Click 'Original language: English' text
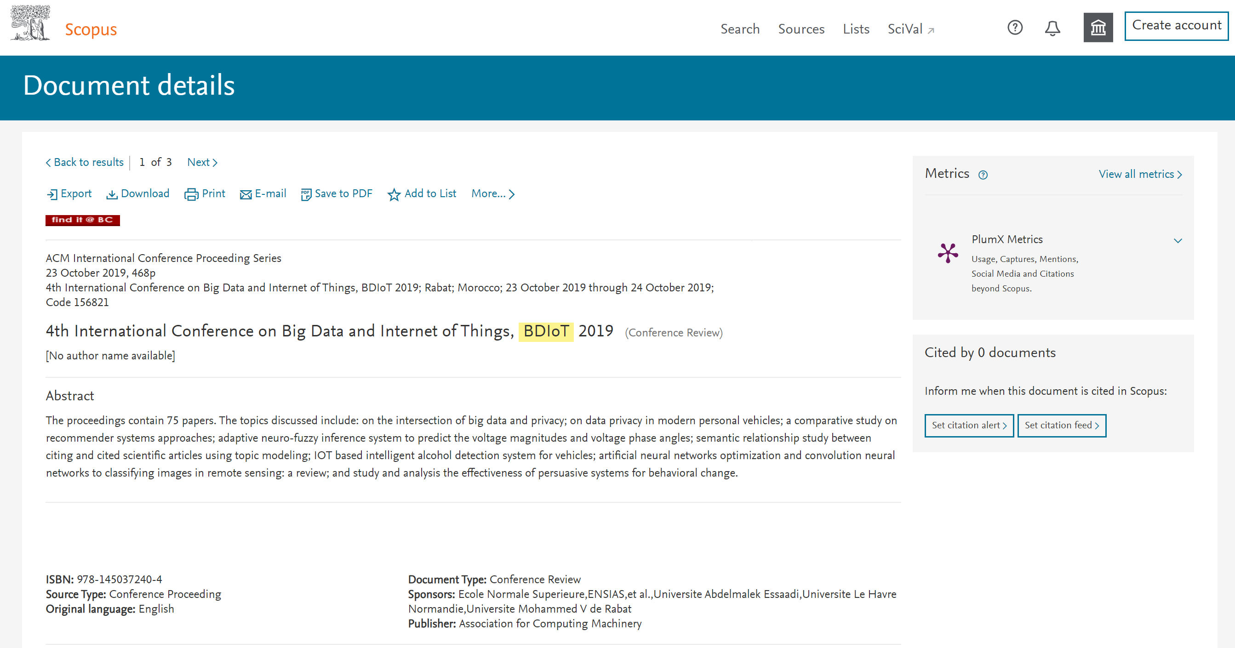 pos(110,608)
